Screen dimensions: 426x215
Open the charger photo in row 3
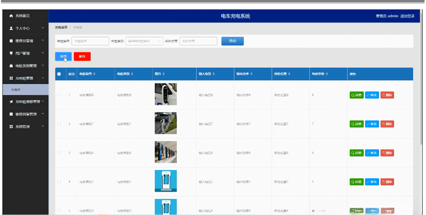(x=166, y=152)
